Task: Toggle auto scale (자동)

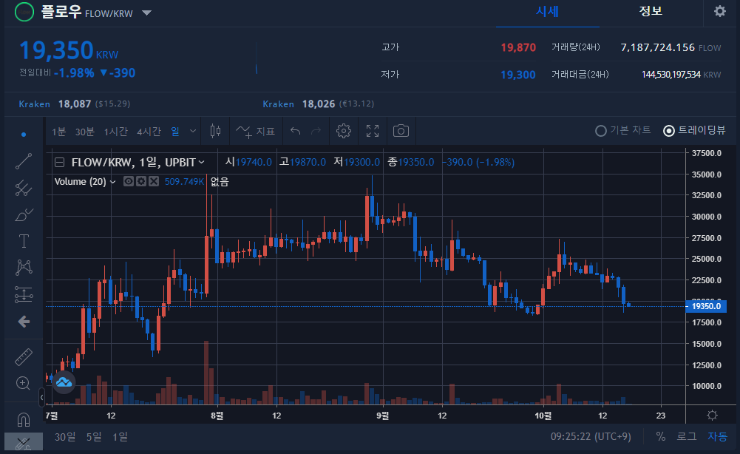Action: [717, 436]
